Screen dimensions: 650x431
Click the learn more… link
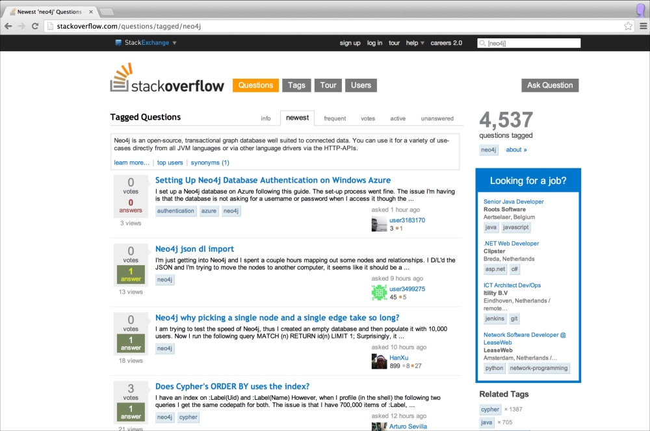(131, 163)
